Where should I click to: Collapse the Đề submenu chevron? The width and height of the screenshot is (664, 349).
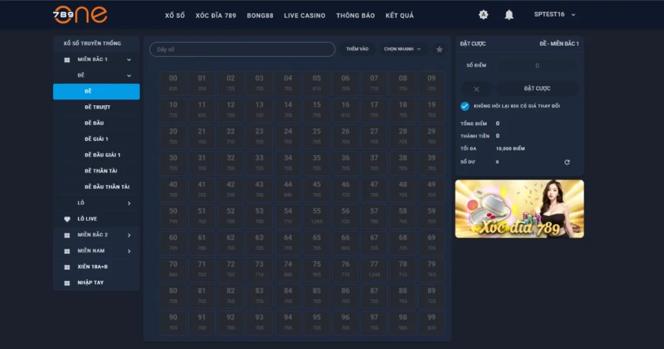tap(129, 75)
